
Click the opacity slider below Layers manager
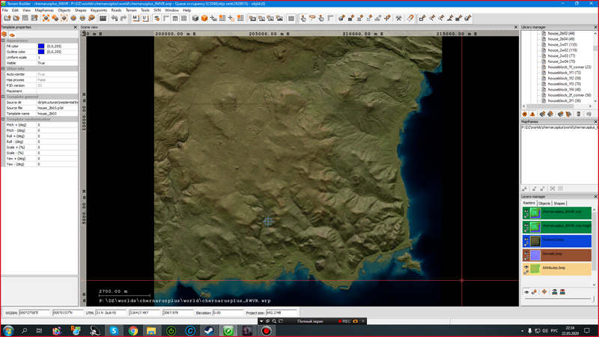tap(559, 299)
